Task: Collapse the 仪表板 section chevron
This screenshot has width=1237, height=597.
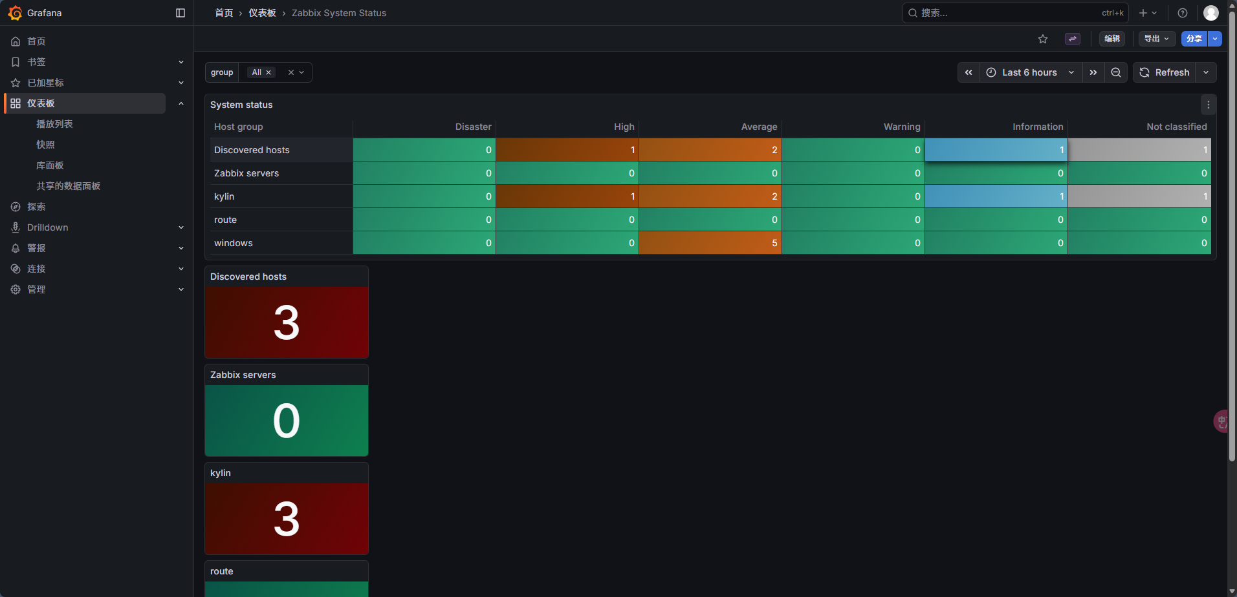Action: click(x=181, y=103)
